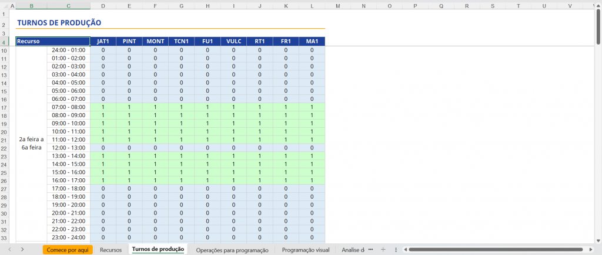Image resolution: width=602 pixels, height=255 pixels.
Task: Open the Operações para programação tab
Action: tap(232, 250)
